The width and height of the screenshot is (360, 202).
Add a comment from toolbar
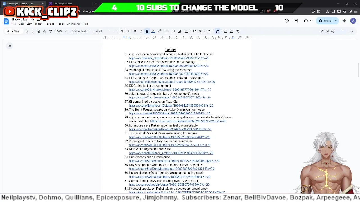coord(173,31)
